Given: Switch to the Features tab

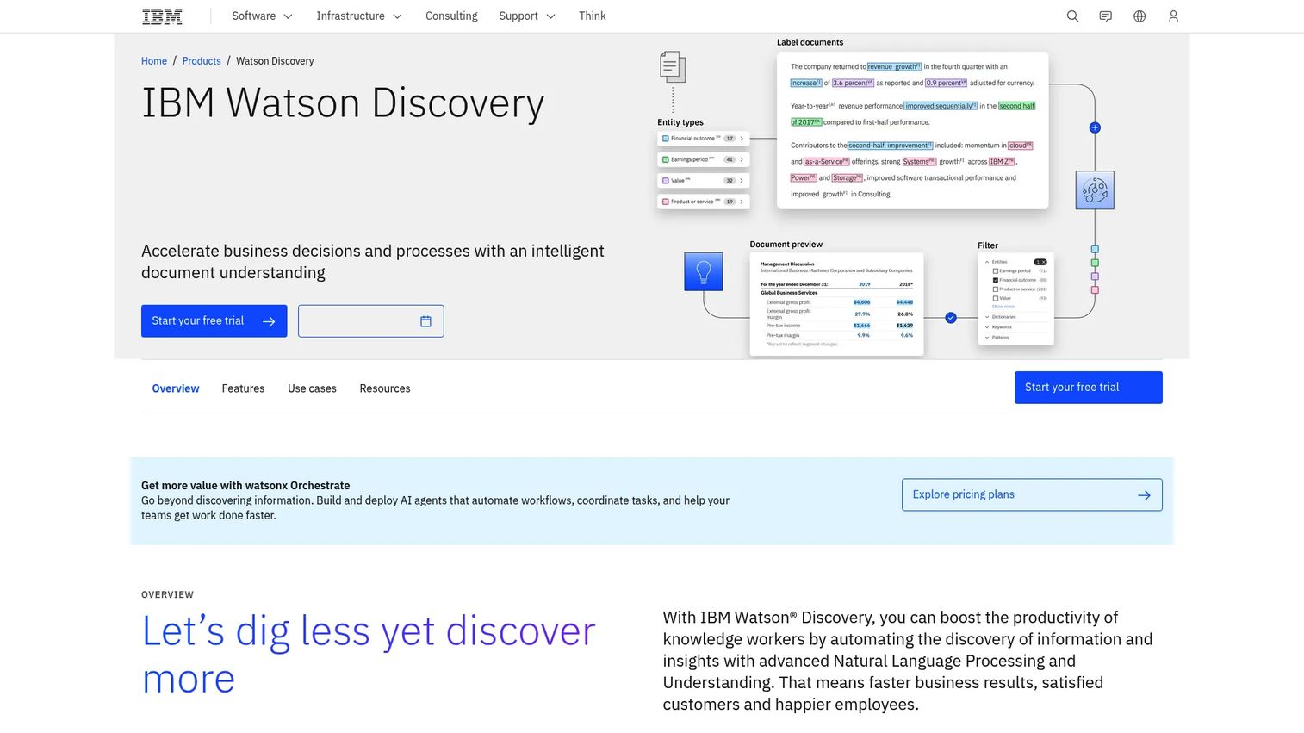Looking at the screenshot, I should coord(243,388).
